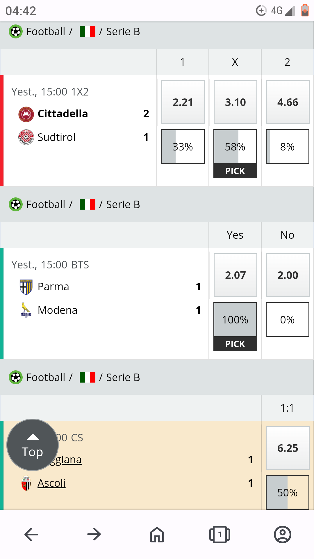Go to the browser home page
Viewport: 314px width, 559px height.
coord(157,535)
